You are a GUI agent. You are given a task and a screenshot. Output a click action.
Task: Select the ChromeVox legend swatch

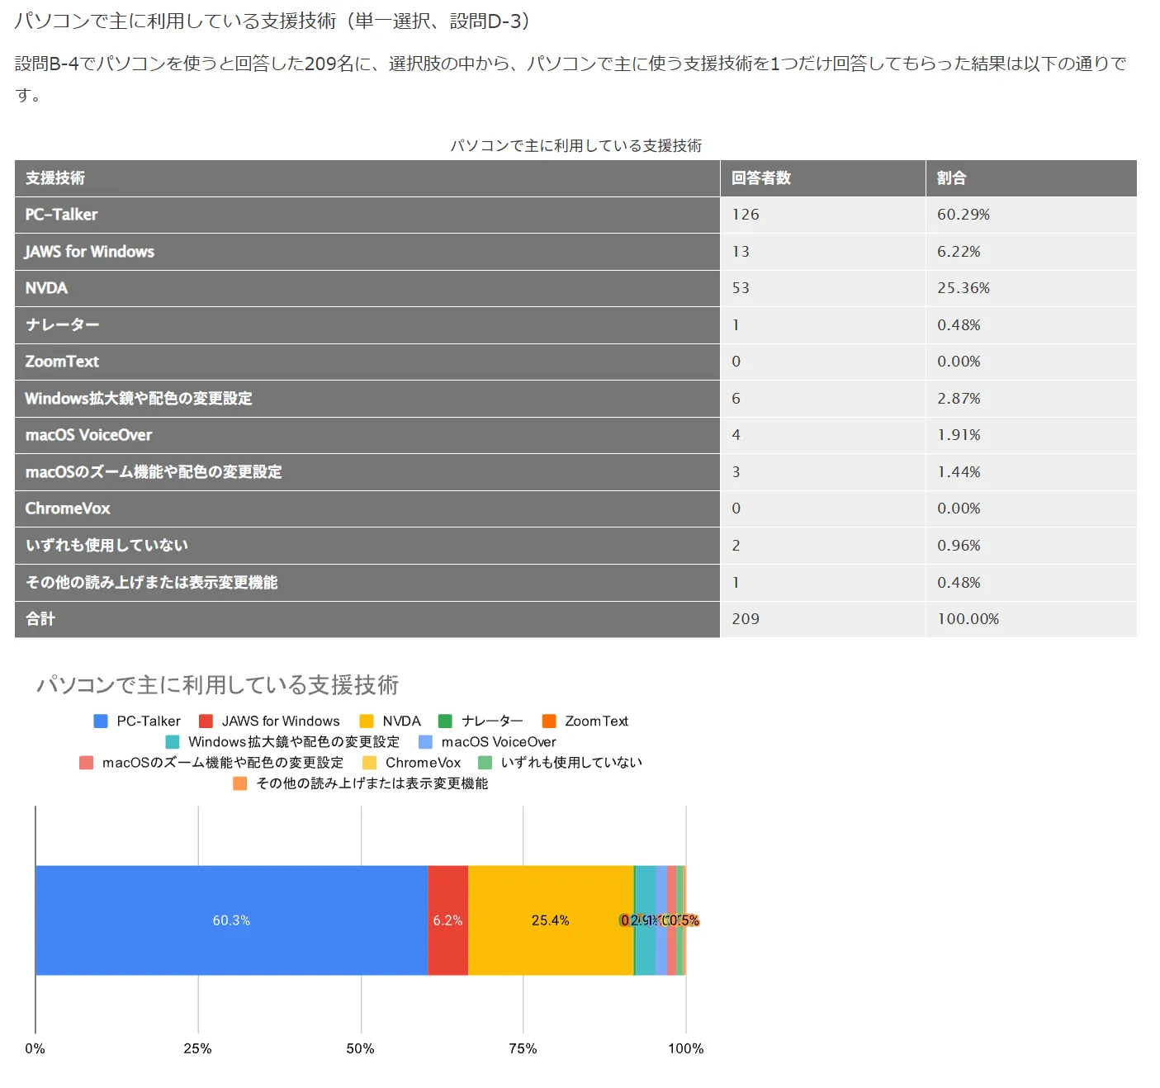370,763
